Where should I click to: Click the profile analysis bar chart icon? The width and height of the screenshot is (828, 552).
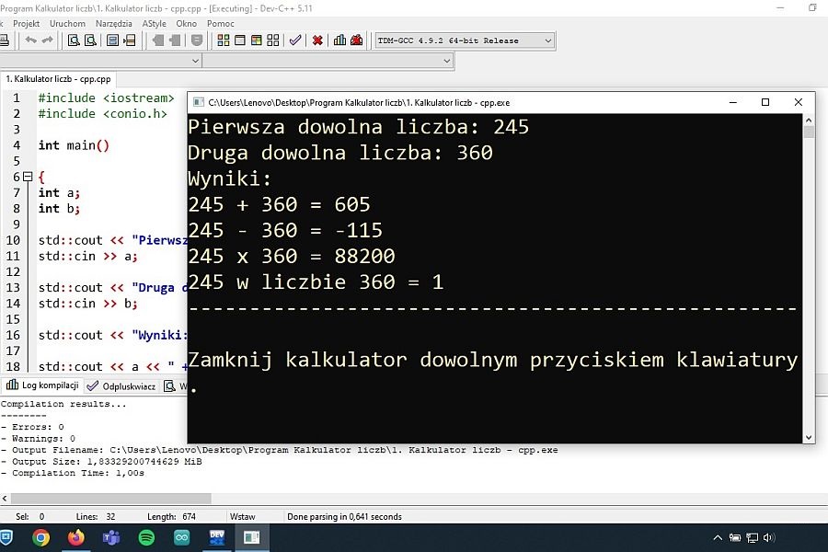(x=340, y=40)
